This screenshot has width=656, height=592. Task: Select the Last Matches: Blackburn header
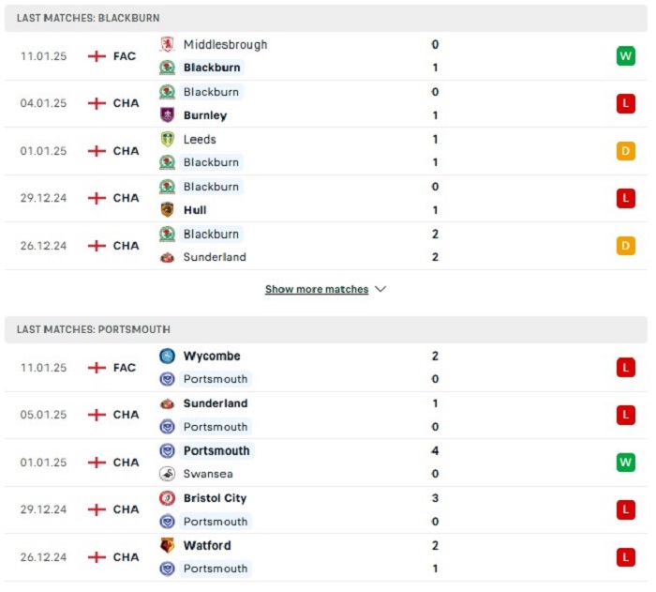[326, 18]
